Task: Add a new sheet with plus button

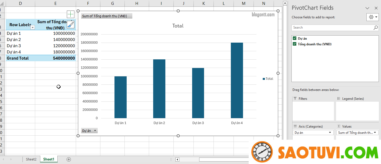Action: tap(69, 159)
